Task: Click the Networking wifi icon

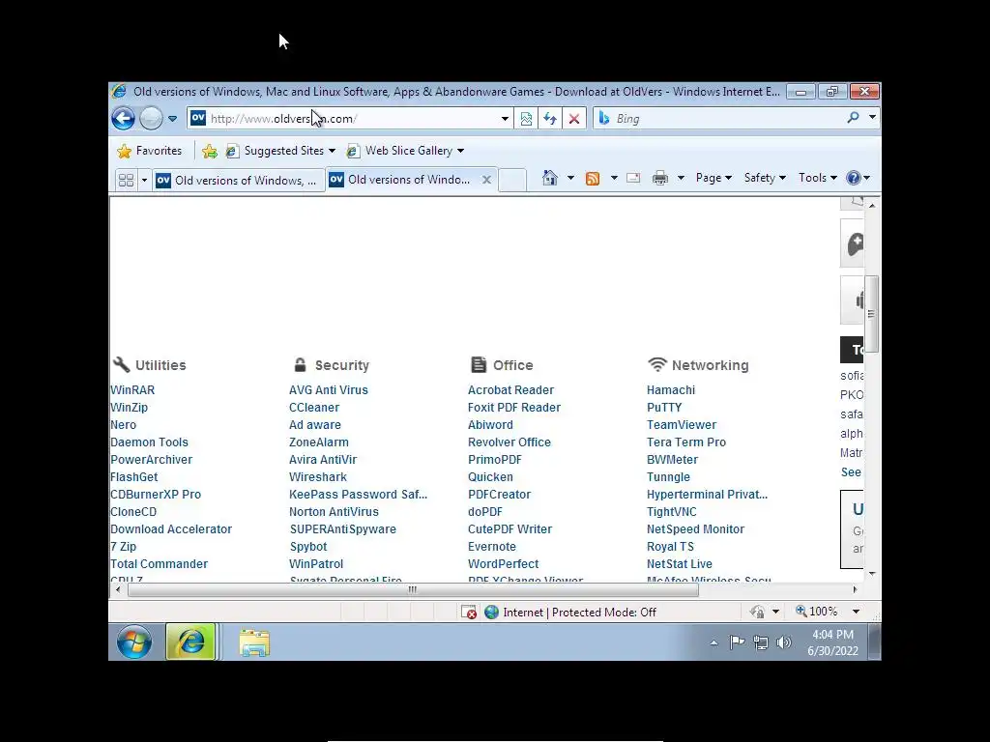Action: [x=657, y=364]
